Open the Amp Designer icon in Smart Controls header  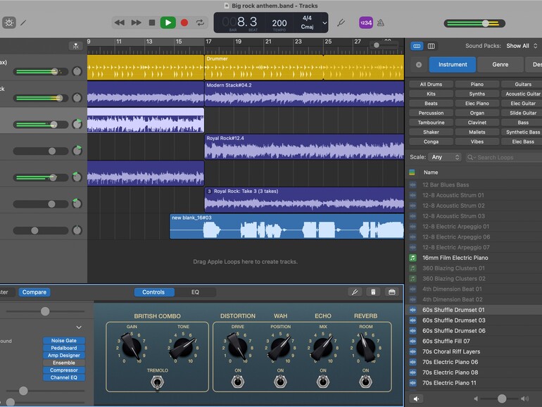click(373, 292)
